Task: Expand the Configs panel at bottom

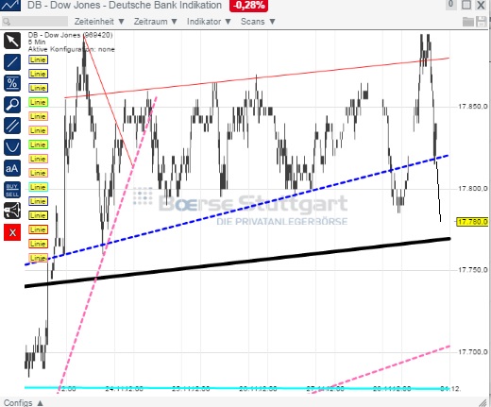Action: [24, 402]
